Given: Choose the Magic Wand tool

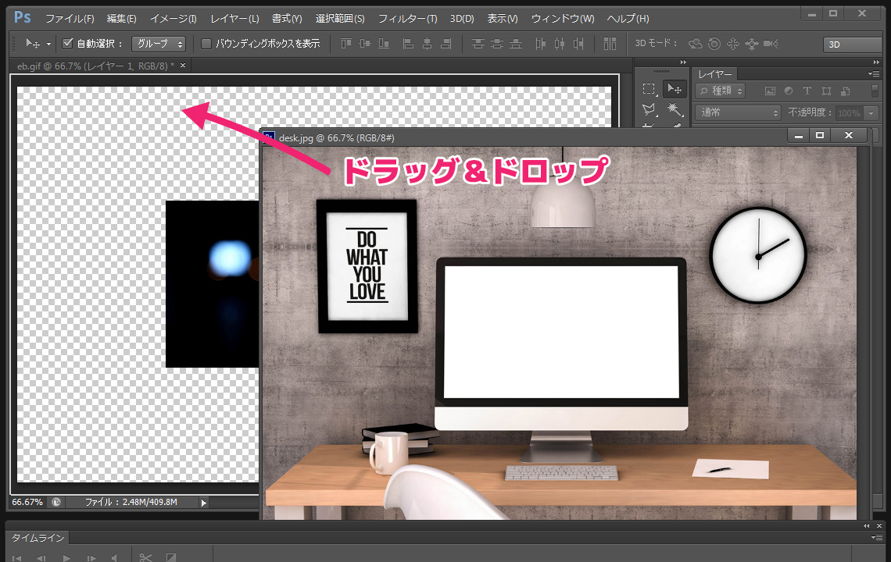Looking at the screenshot, I should click(673, 109).
